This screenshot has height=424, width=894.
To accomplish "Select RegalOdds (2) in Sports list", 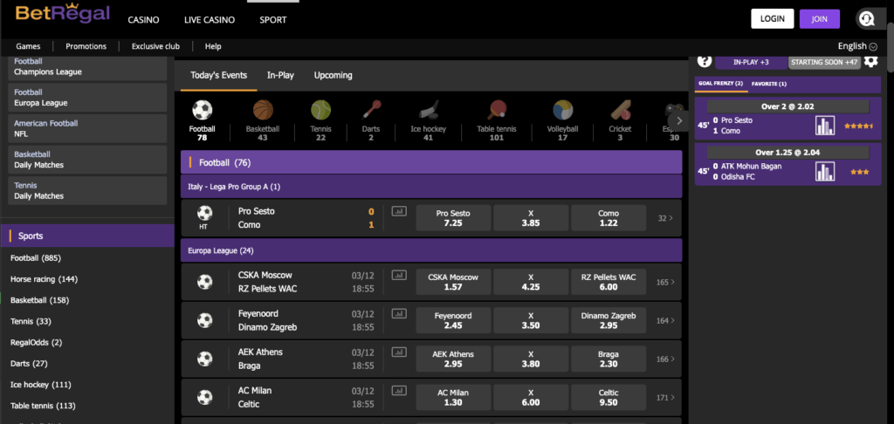I will (x=36, y=343).
